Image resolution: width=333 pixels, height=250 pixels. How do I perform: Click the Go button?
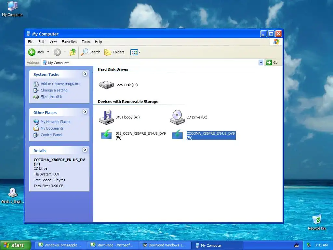click(272, 62)
